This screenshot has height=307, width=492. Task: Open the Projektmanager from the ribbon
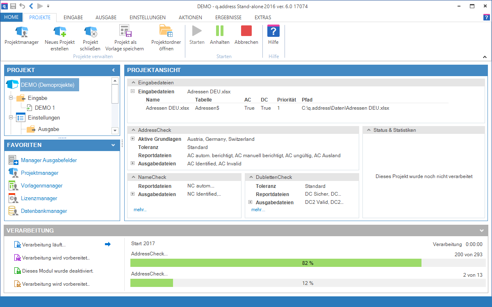point(22,35)
